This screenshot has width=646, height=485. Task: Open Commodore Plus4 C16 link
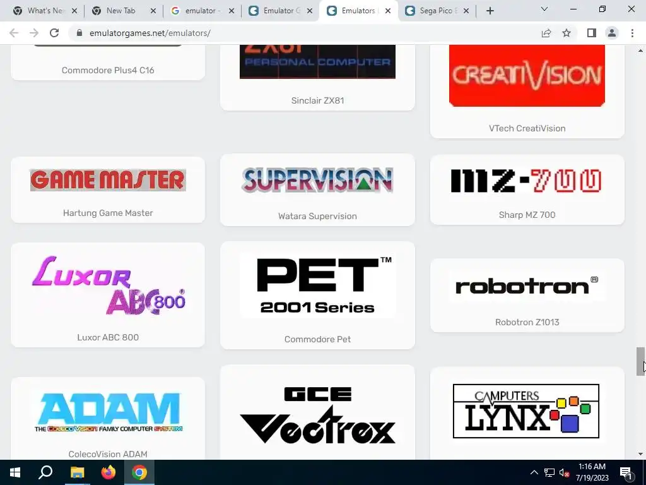[108, 70]
